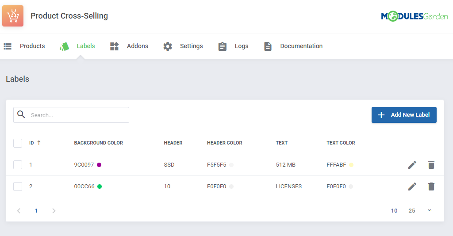Click the search magnifier icon
This screenshot has height=236, width=453.
click(x=21, y=114)
